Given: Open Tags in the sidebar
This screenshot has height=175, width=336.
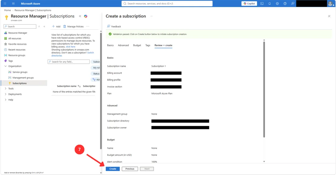Looking at the screenshot, I should (x=11, y=61).
